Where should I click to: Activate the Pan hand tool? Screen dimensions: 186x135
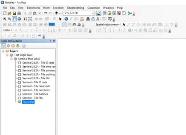[14, 19]
